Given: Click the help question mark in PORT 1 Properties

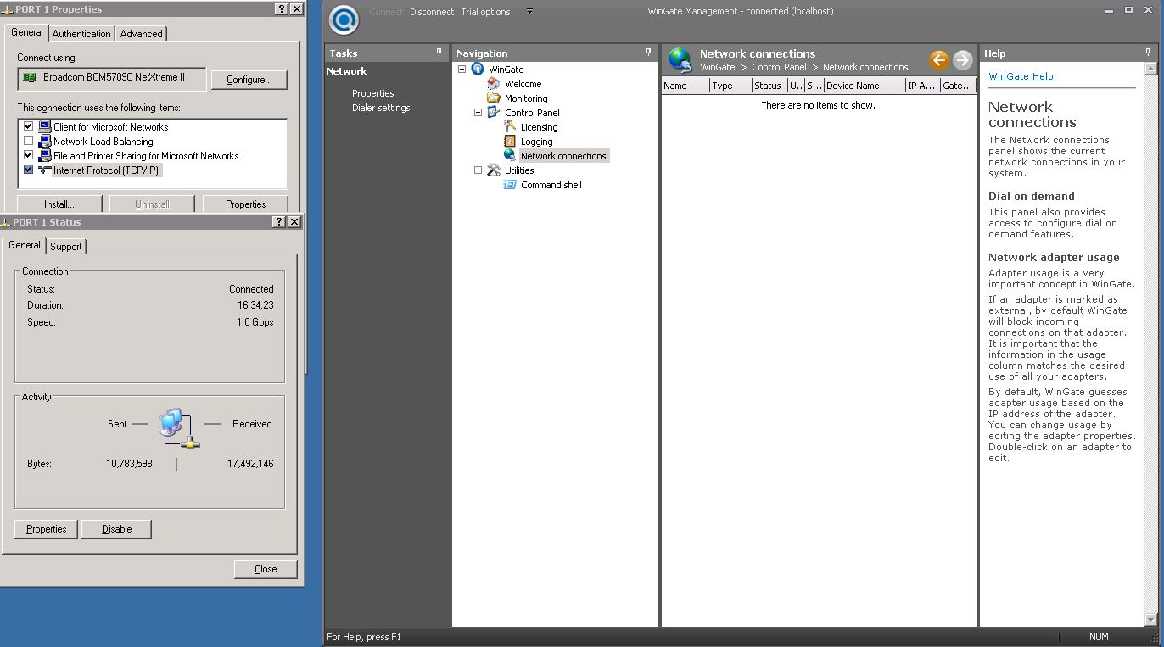Looking at the screenshot, I should [x=281, y=8].
